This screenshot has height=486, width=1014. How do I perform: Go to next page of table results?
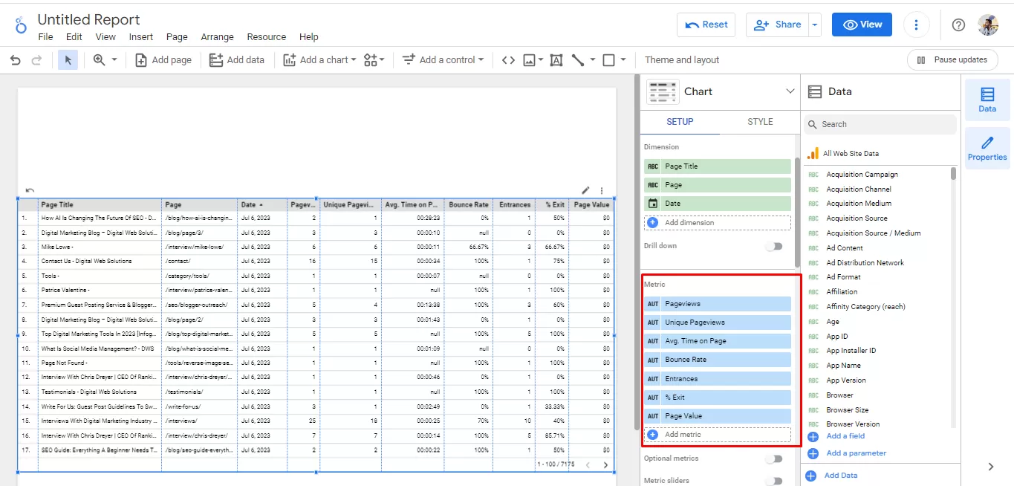coord(605,465)
